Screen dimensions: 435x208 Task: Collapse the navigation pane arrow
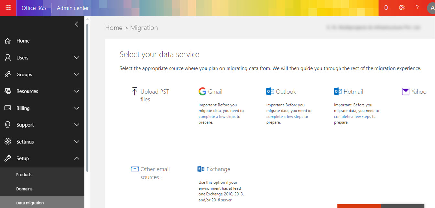77,24
